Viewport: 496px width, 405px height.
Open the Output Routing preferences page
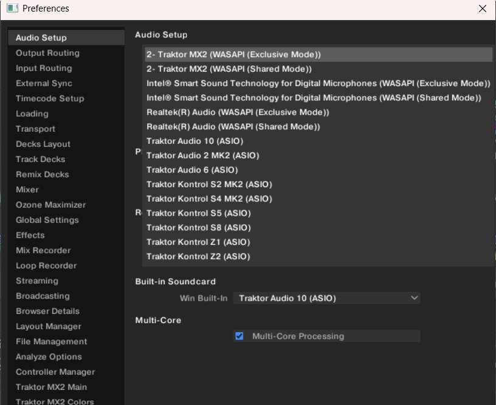pos(66,53)
